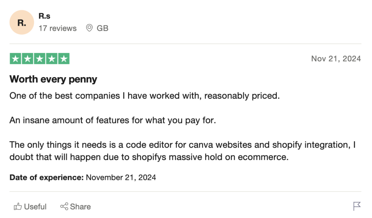
Task: Click the 'An insane amount of features' line
Action: click(113, 120)
